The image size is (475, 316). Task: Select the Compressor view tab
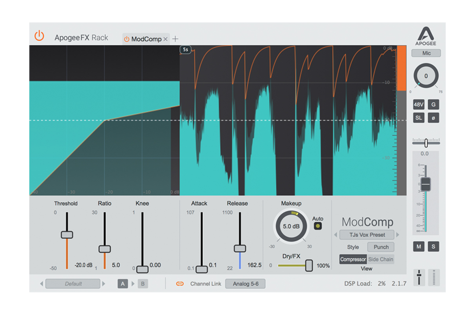coord(353,259)
